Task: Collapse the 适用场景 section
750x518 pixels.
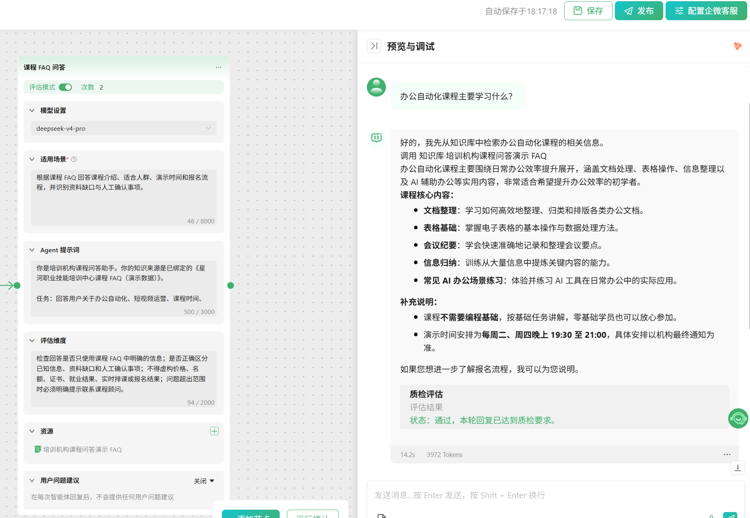Action: pos(32,159)
